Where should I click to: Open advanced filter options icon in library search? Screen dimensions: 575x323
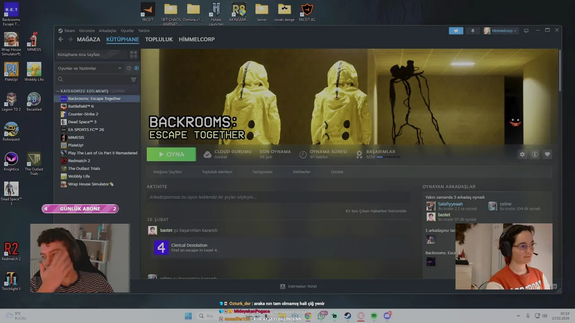pyautogui.click(x=133, y=79)
